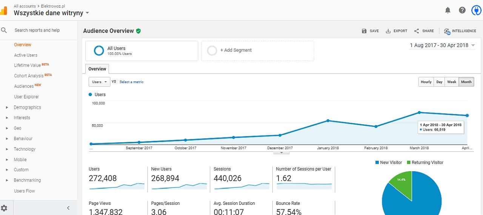
Task: Click the February 2018 data point
Action: [x=376, y=127]
